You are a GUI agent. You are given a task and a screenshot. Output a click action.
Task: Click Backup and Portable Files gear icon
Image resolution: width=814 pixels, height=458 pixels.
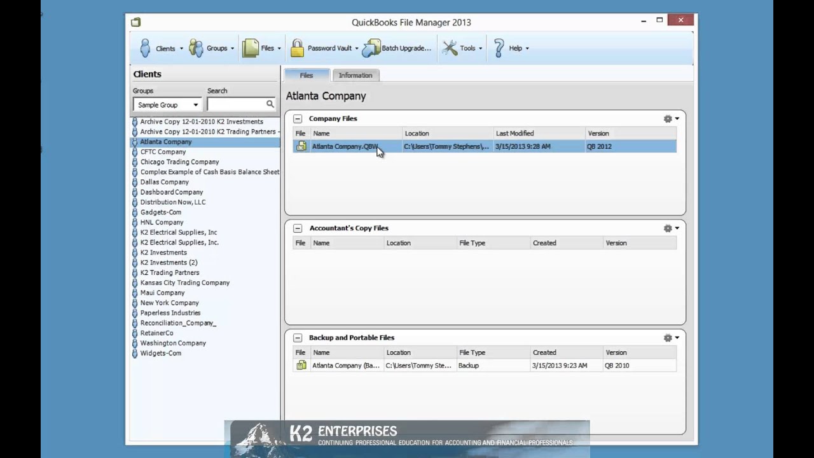tap(668, 338)
